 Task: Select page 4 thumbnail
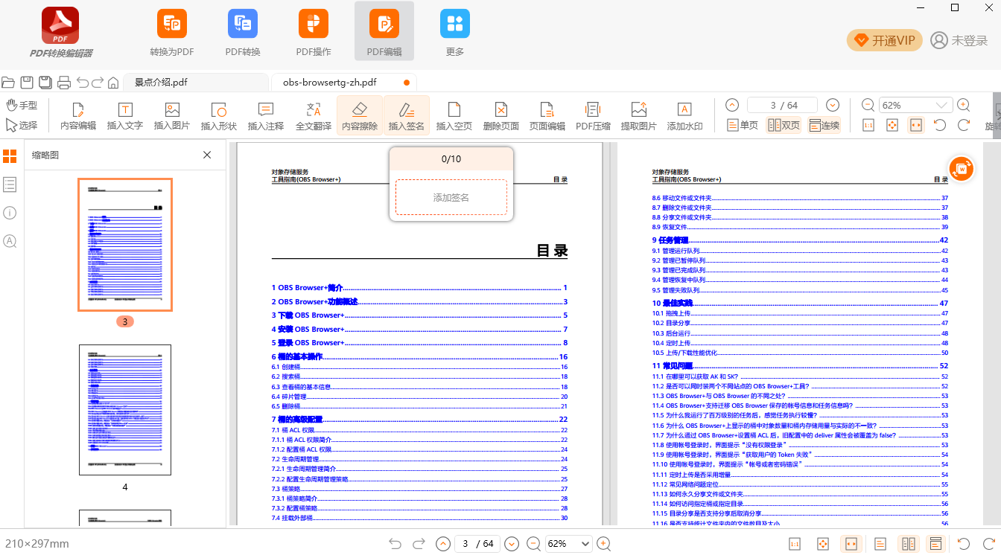[x=125, y=410]
